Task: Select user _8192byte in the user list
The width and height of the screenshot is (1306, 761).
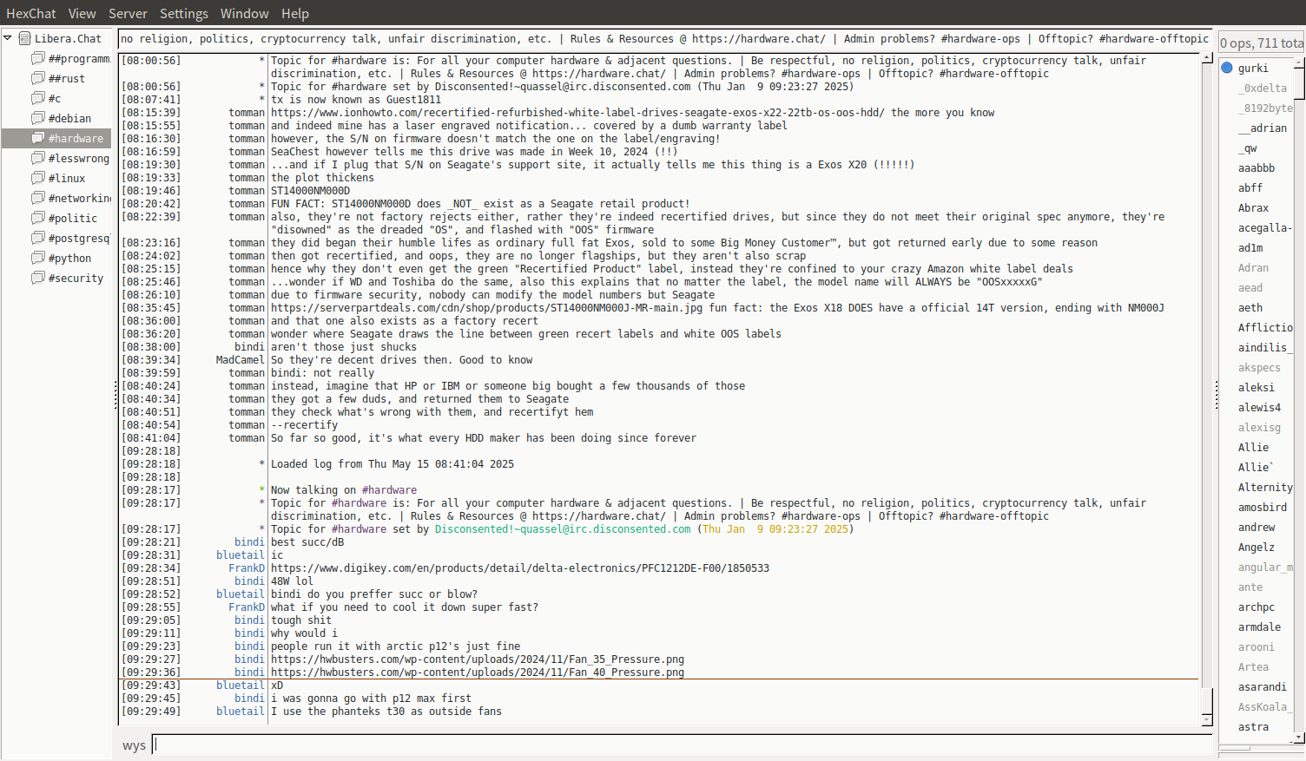Action: pyautogui.click(x=1265, y=108)
